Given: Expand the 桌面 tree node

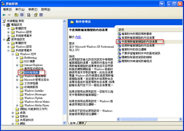Looking at the screenshot, I should pos(13,113).
